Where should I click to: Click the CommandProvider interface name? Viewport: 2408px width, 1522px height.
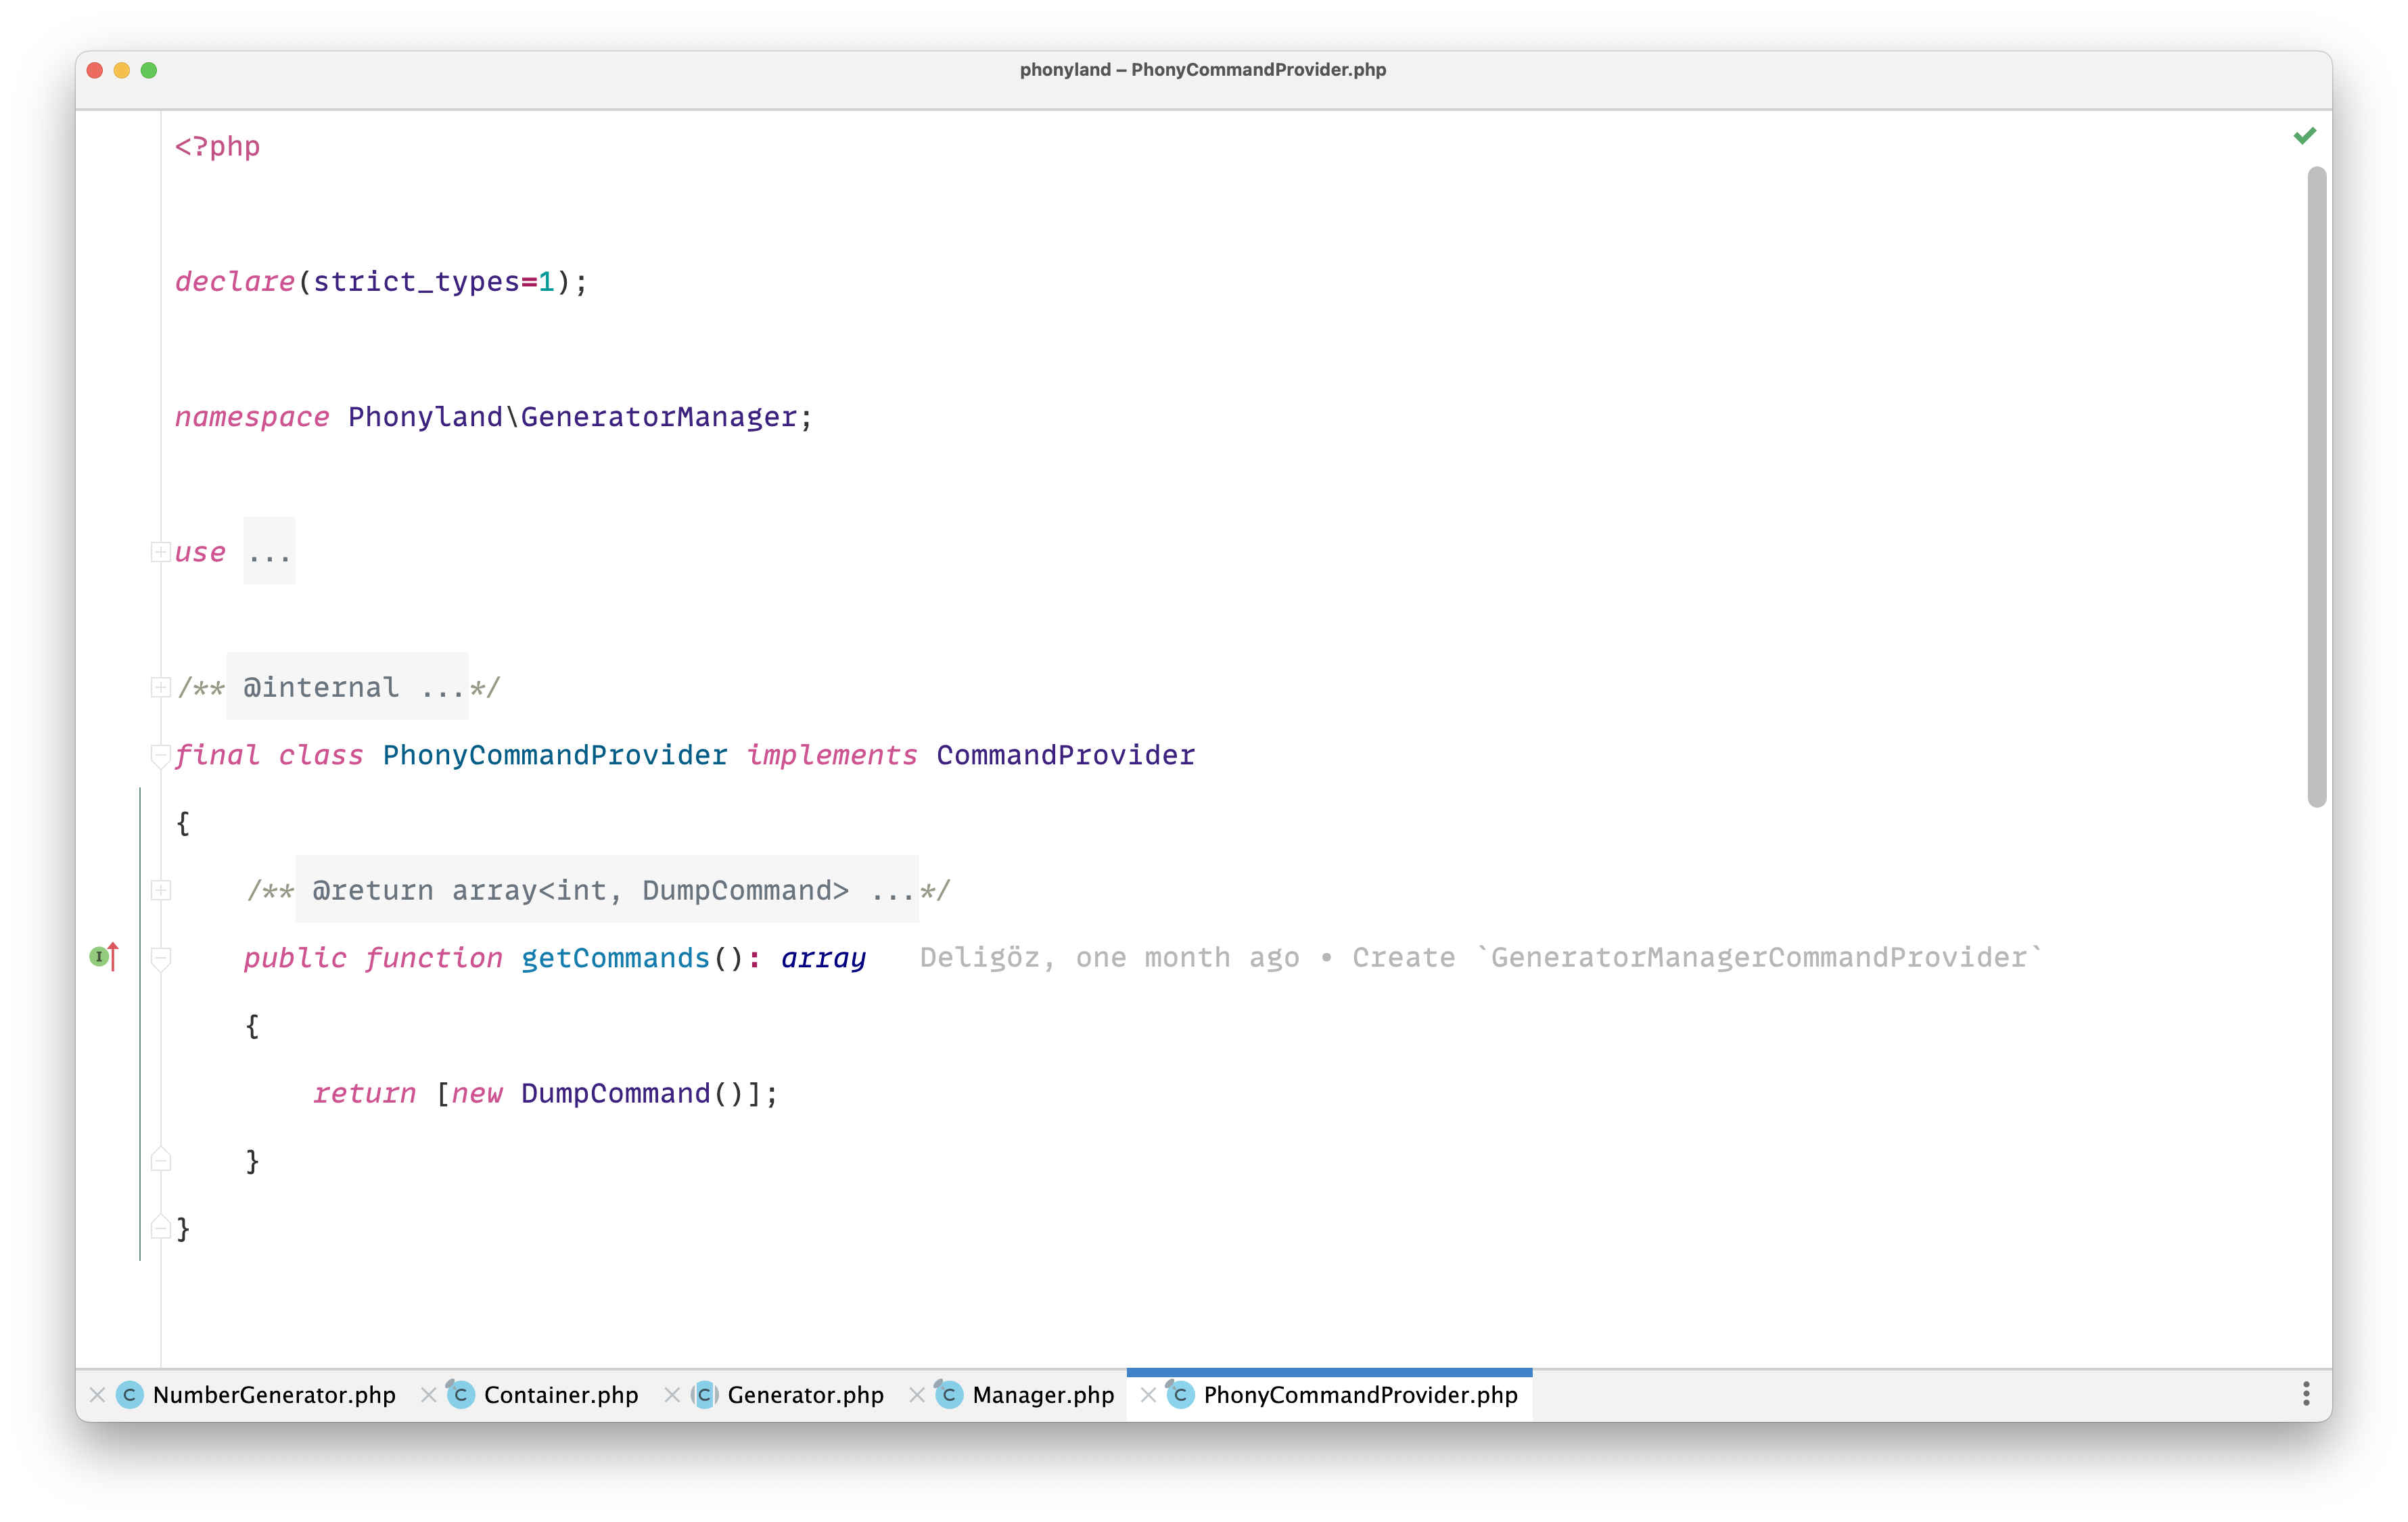[1065, 755]
